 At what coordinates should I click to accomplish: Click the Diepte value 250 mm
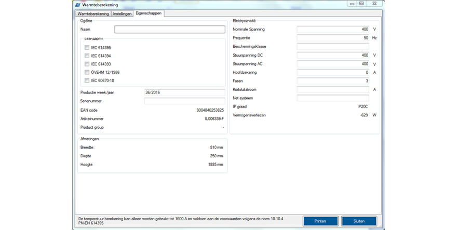216,156
